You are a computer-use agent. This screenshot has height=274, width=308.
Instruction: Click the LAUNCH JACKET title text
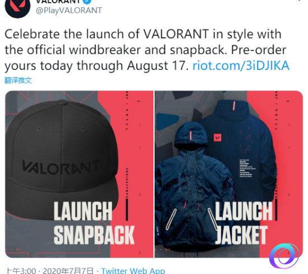pos(244,223)
